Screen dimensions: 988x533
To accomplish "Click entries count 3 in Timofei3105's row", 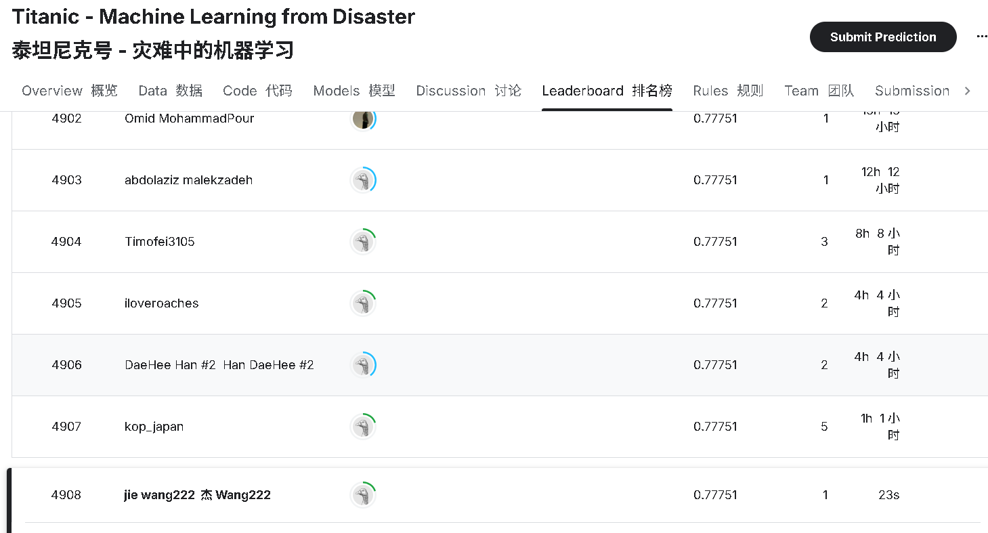I will (x=824, y=242).
